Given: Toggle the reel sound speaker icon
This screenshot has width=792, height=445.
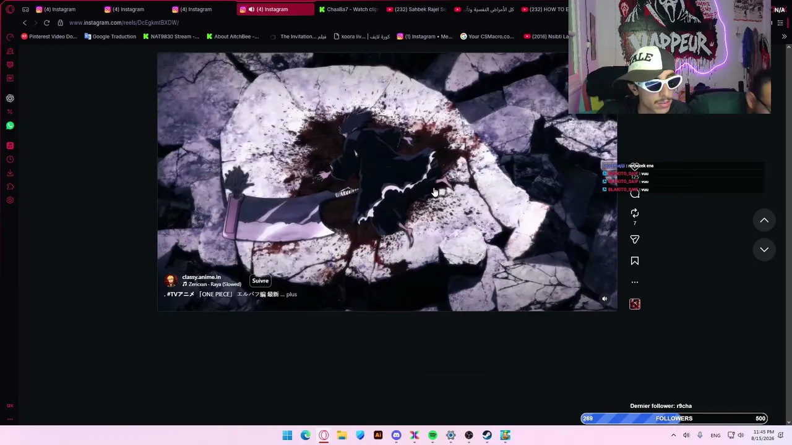Looking at the screenshot, I should pyautogui.click(x=605, y=299).
